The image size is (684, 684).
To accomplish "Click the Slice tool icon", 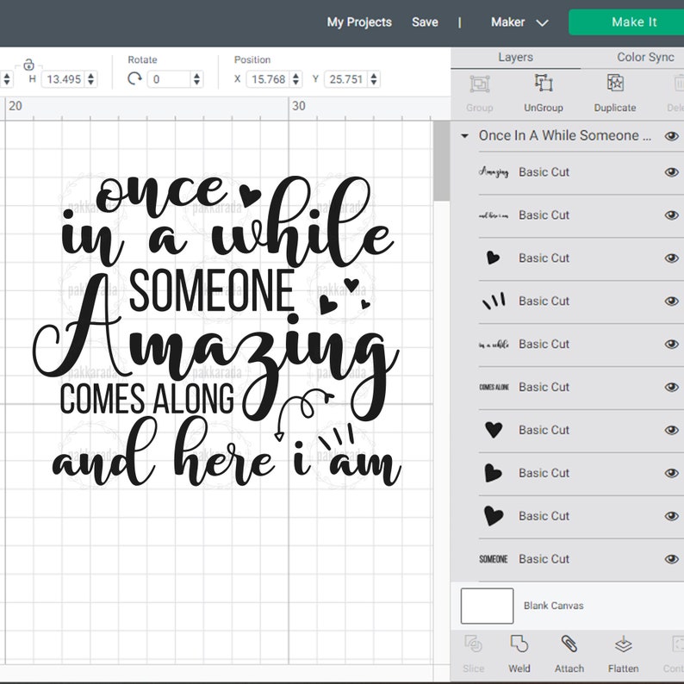I will [473, 644].
